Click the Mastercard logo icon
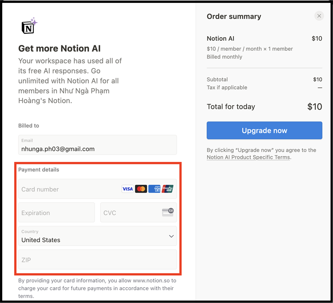333x303 pixels. 141,189
